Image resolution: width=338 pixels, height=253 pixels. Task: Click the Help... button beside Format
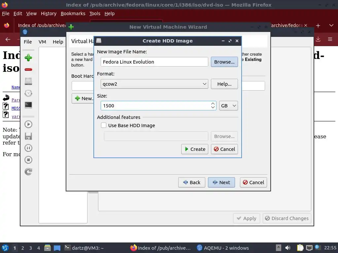224,84
